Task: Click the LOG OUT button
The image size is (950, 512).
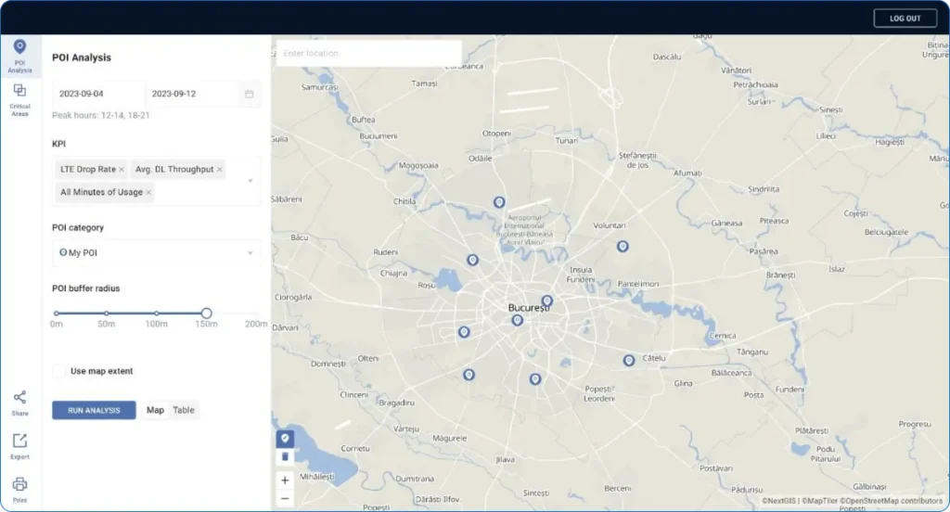Action: click(x=905, y=19)
